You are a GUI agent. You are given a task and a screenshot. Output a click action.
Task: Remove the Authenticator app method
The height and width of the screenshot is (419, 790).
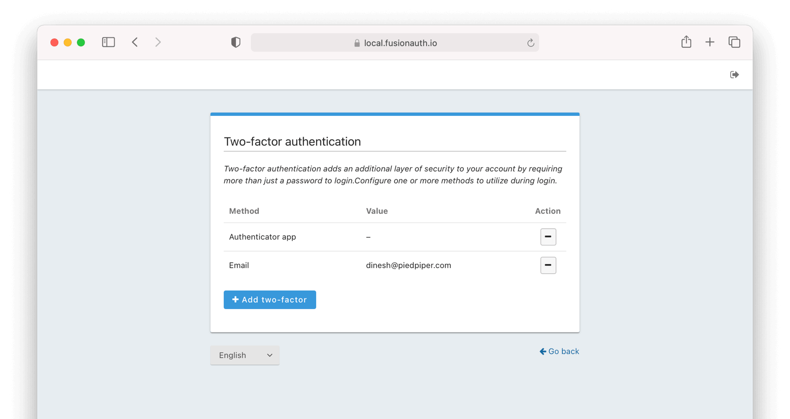coord(548,237)
